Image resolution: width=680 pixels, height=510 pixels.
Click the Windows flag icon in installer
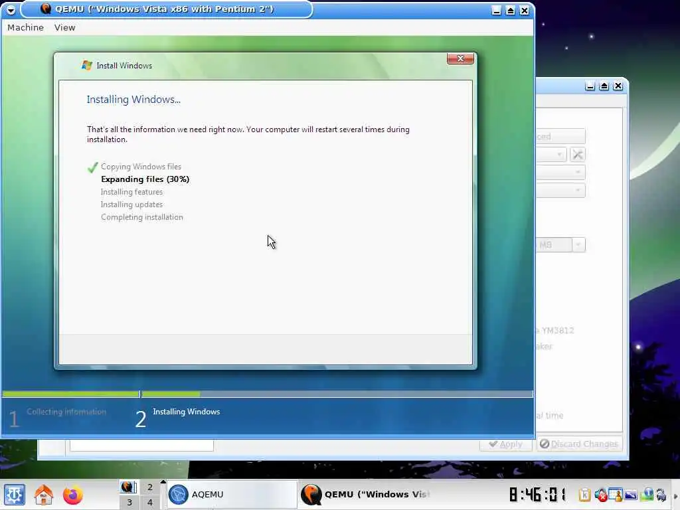coord(87,65)
